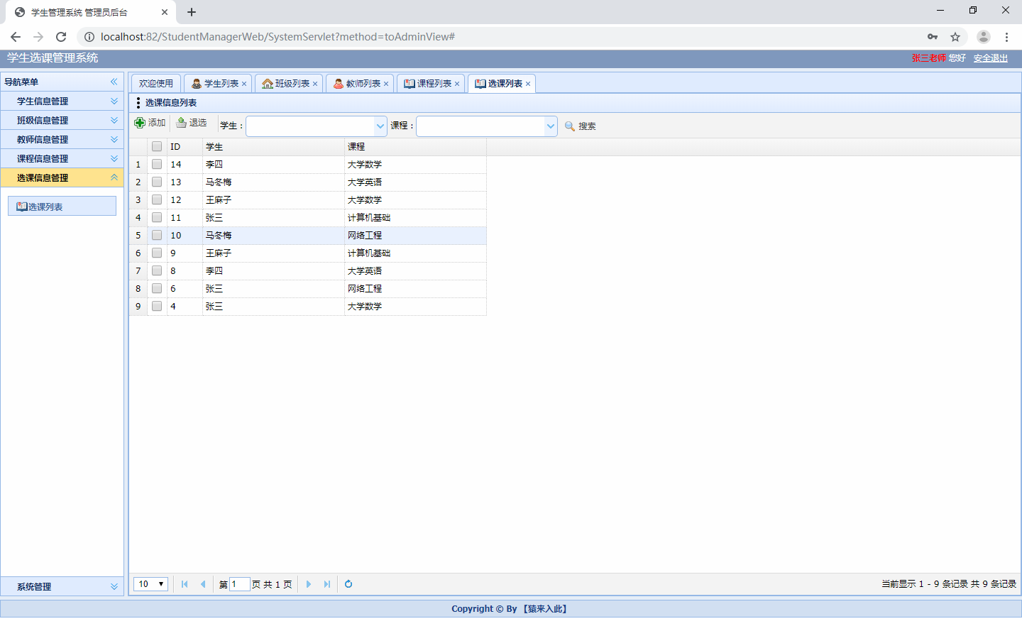Select cell 网络工程 in row ID 10
The height and width of the screenshot is (631, 1022).
[415, 235]
